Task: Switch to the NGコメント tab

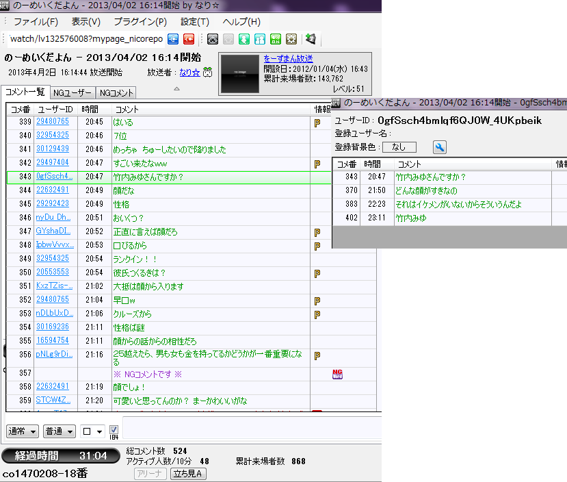Action: point(116,92)
